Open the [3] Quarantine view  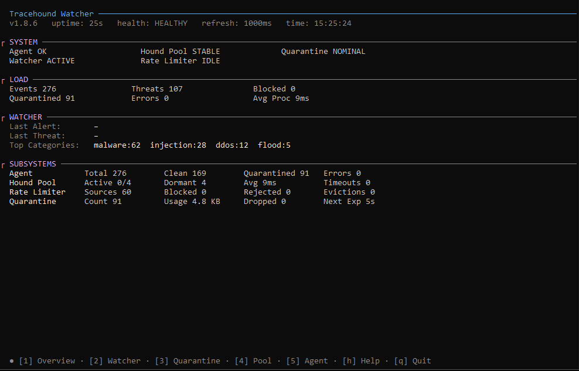click(x=188, y=360)
